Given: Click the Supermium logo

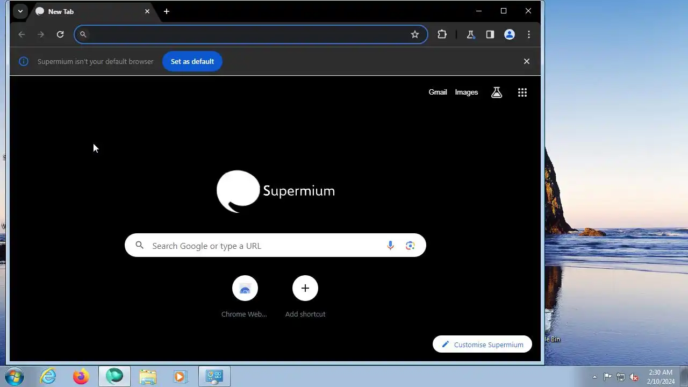Looking at the screenshot, I should click(x=275, y=191).
